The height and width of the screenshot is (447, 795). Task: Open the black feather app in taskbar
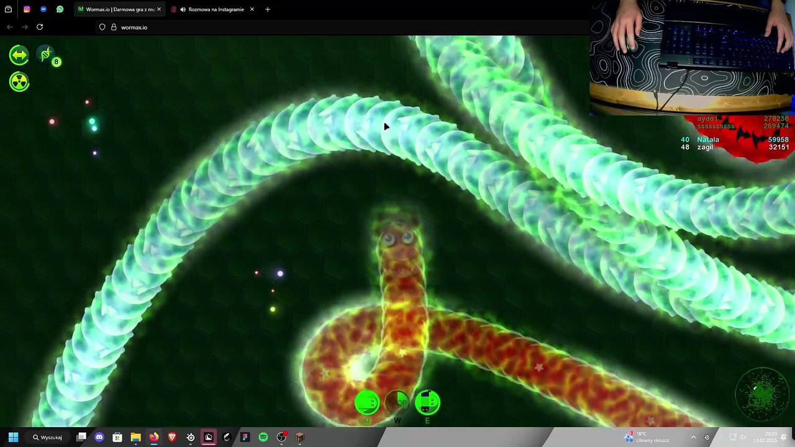pos(227,437)
